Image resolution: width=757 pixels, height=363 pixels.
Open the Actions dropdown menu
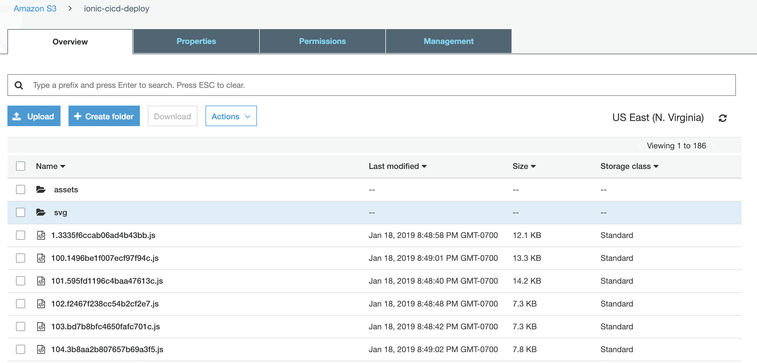point(231,116)
